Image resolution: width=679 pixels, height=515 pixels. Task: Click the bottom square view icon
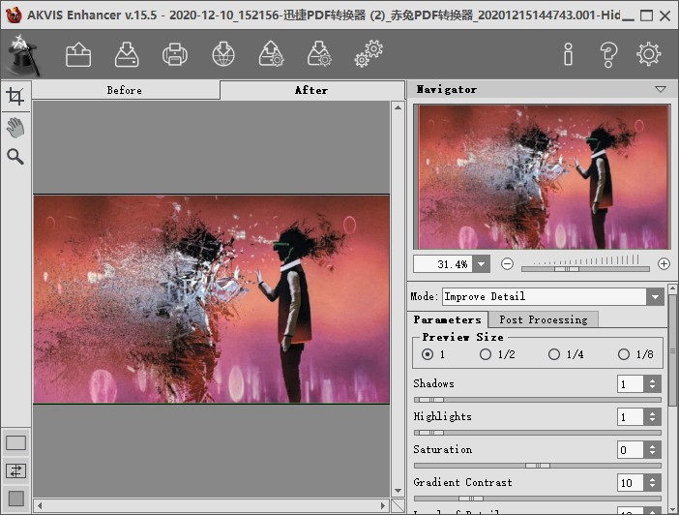[x=16, y=499]
